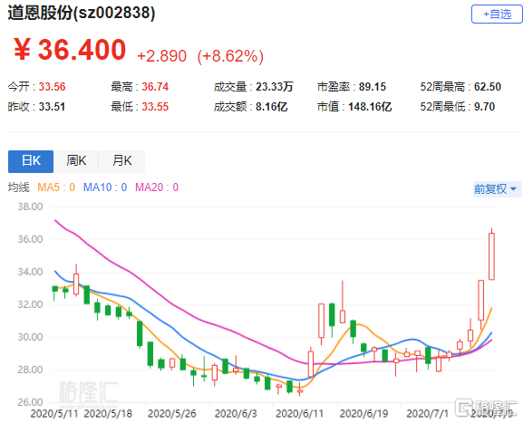The image size is (523, 423).
Task: Click the current price ¥36.400
Action: pyautogui.click(x=70, y=50)
